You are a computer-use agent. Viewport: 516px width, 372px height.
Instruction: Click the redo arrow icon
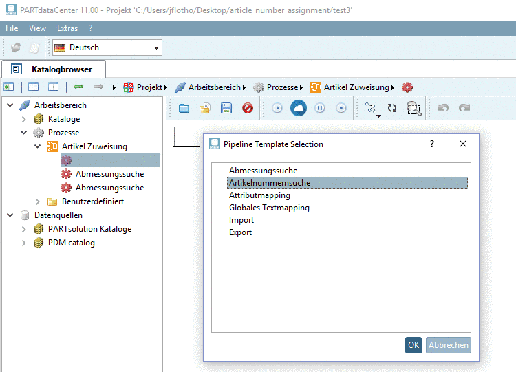(464, 107)
